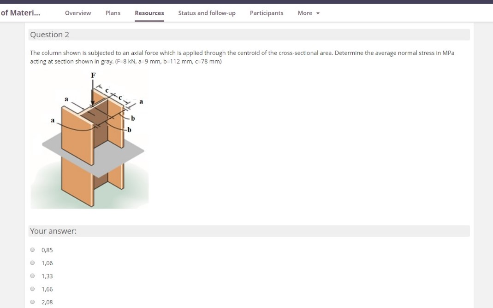This screenshot has width=493, height=308.
Task: Select answer option 1,06
Action: tap(33, 262)
